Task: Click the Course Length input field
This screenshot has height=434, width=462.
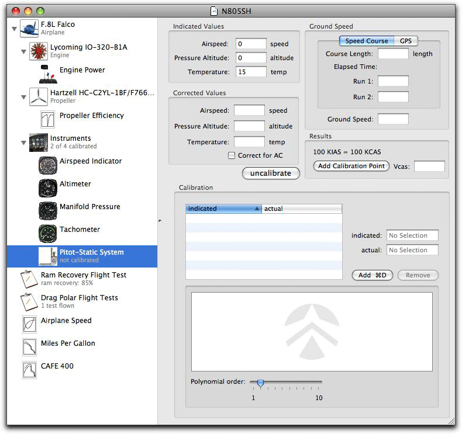Action: [394, 54]
